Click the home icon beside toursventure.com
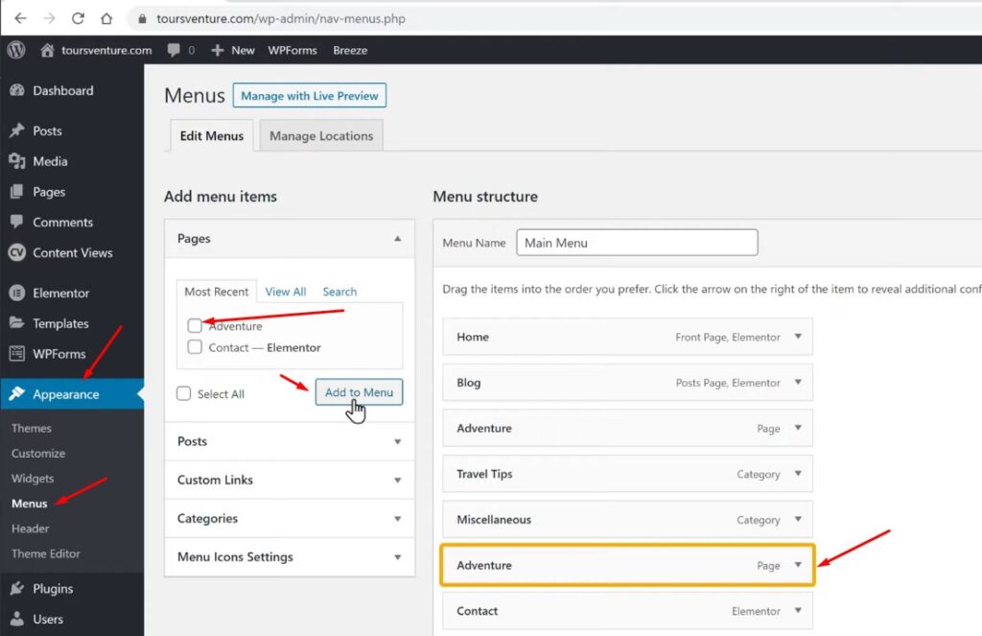 (47, 50)
